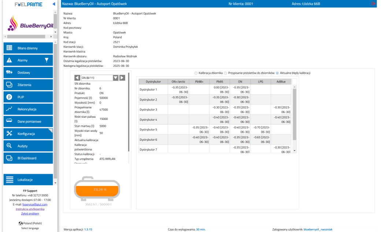Click the calibration table vertical scrollbar
This screenshot has width=381, height=232.
click(295, 114)
